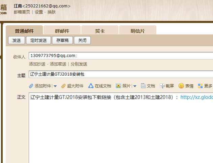Expand the 照片 dropdown arrow
213x163 pixels.
click(135, 86)
